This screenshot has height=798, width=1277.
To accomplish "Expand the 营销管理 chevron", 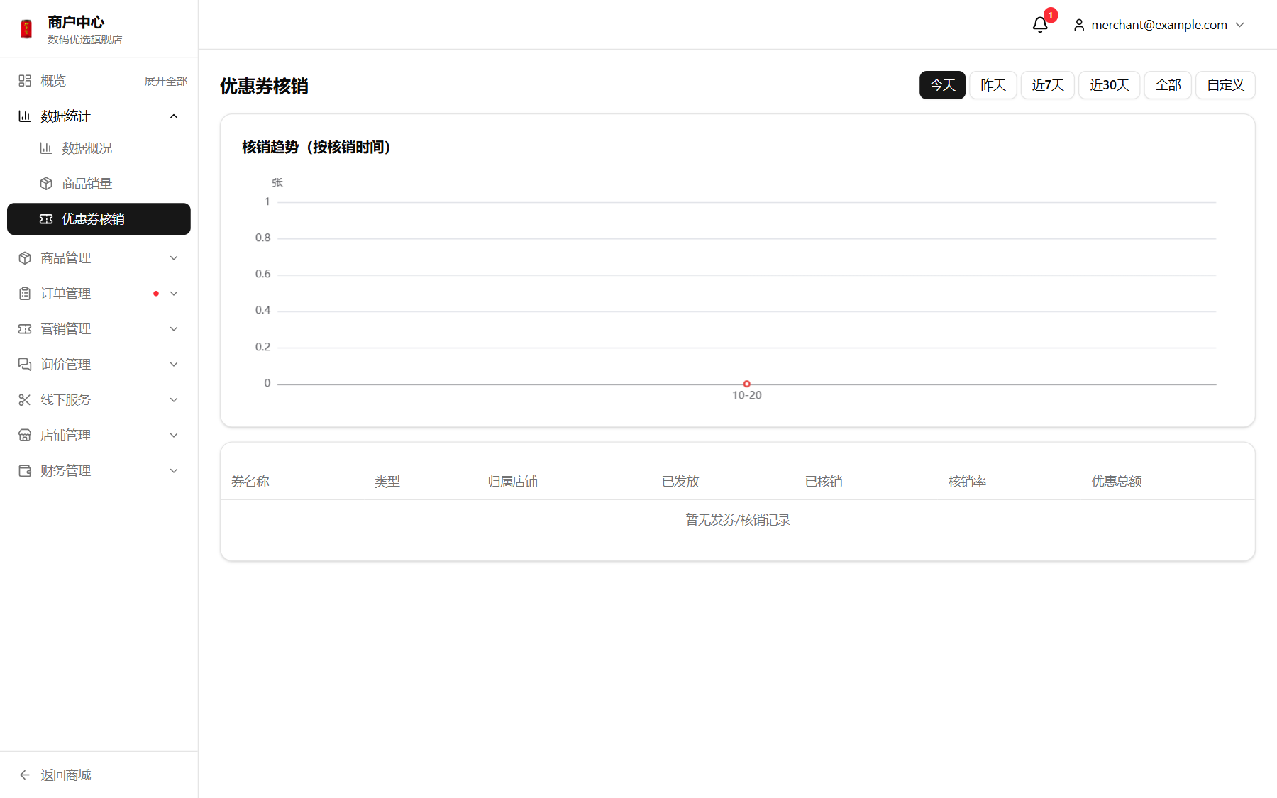I will pos(174,329).
